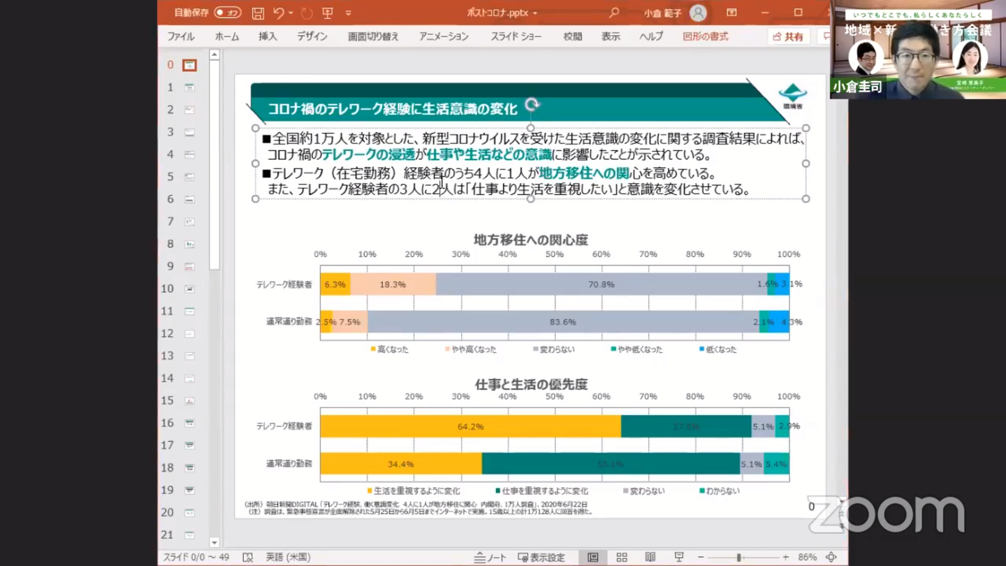Start slideshow from beginning via quick access icon
The image size is (1006, 566).
[328, 13]
